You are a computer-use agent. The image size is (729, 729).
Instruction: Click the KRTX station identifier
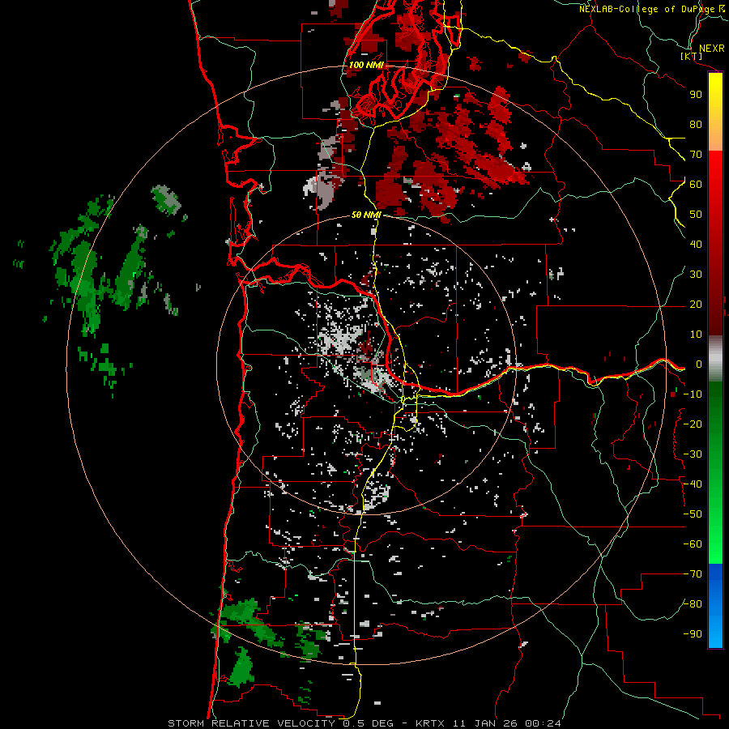(430, 723)
